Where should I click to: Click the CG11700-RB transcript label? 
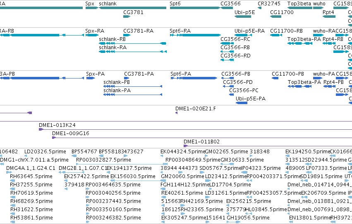tap(286, 31)
